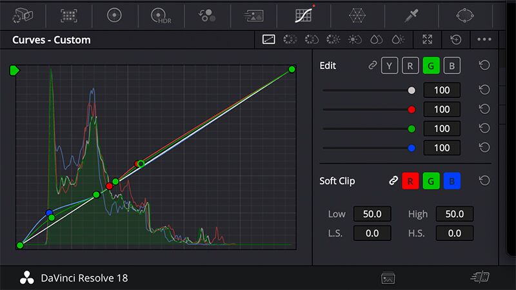Open the HDR color wheels palette
Viewport: 516px width, 290px height.
pyautogui.click(x=159, y=14)
